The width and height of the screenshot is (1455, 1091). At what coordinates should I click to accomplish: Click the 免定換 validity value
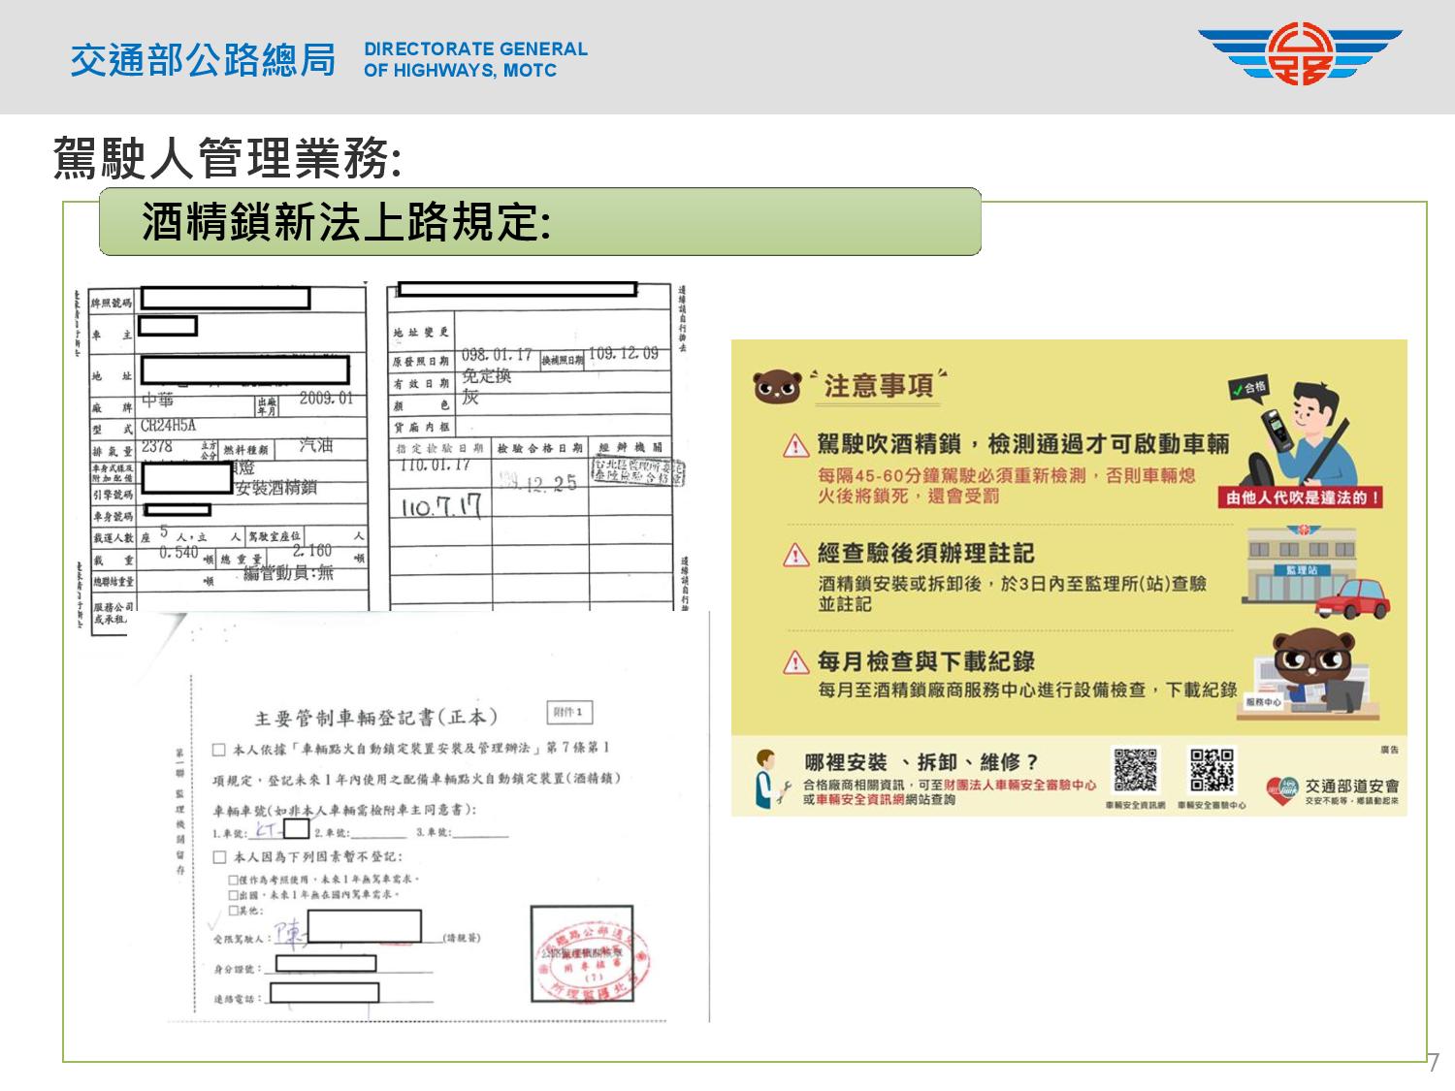point(486,376)
